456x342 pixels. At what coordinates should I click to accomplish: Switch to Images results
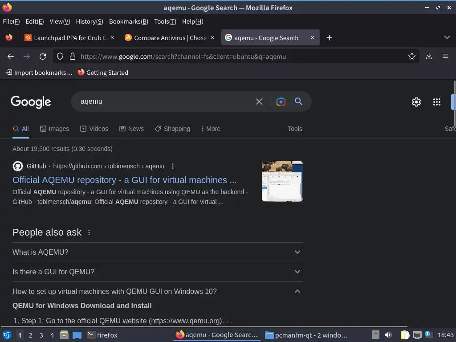coord(54,129)
